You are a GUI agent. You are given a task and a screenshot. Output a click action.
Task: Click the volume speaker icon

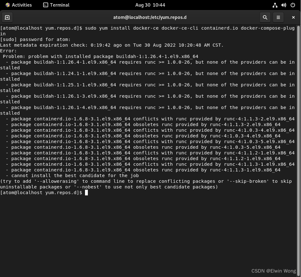coord(284,5)
